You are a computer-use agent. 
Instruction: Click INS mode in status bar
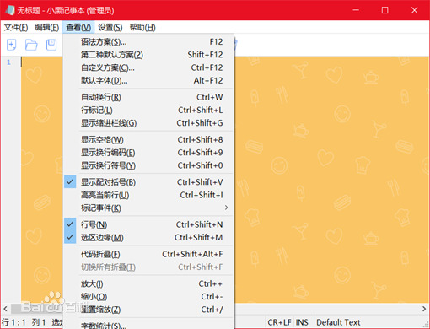click(x=302, y=322)
